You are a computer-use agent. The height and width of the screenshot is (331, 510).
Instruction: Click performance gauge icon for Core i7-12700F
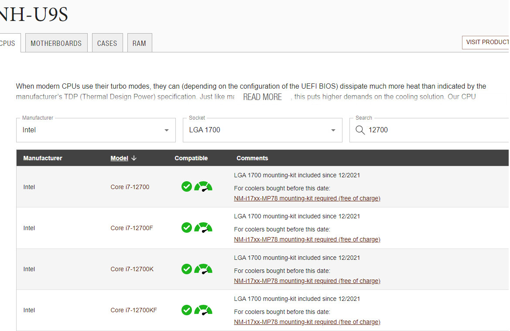coord(203,228)
